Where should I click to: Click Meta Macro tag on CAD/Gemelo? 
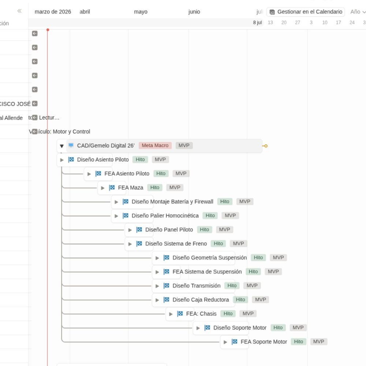click(155, 146)
